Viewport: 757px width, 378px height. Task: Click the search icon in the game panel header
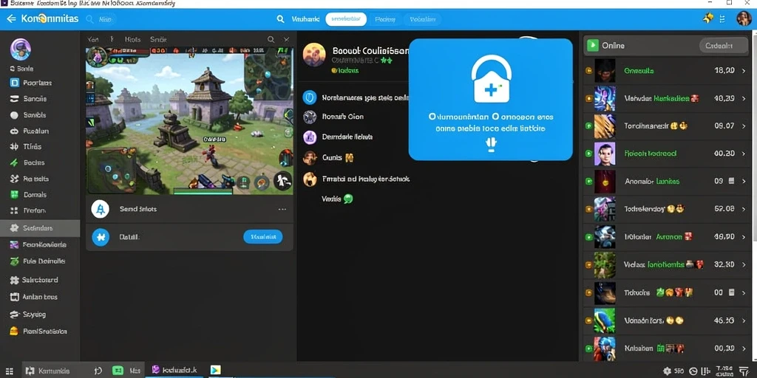click(271, 40)
